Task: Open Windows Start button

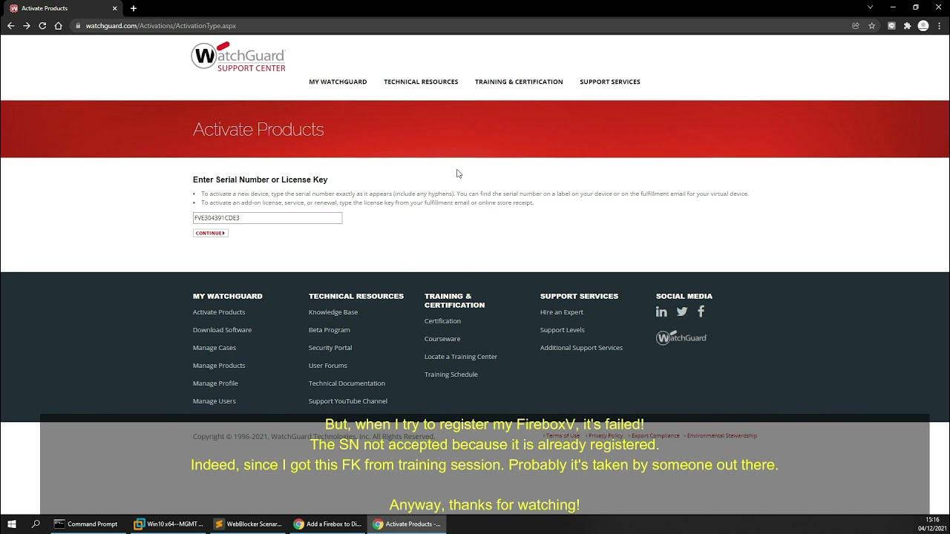Action: (x=12, y=524)
